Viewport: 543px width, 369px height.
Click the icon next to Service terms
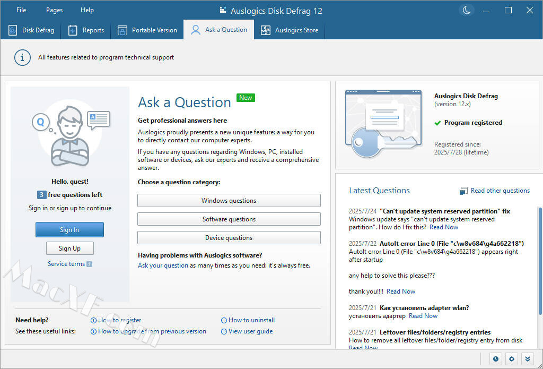(x=89, y=264)
